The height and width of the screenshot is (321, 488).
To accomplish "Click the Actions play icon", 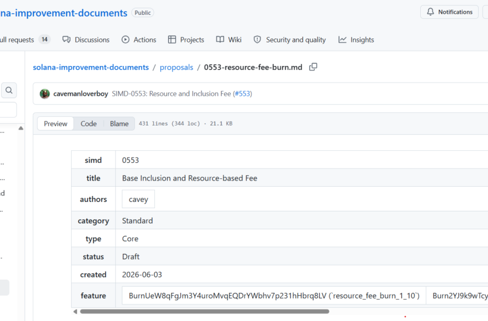I will pyautogui.click(x=125, y=40).
